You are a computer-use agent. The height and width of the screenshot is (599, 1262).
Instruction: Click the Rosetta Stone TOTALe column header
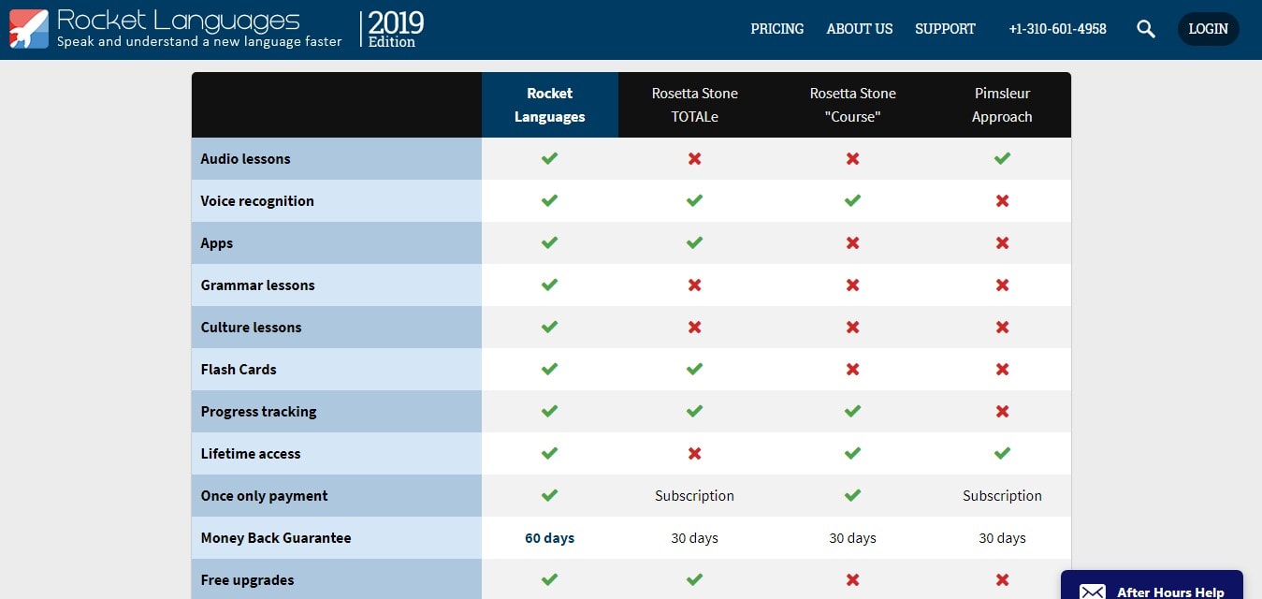point(694,105)
